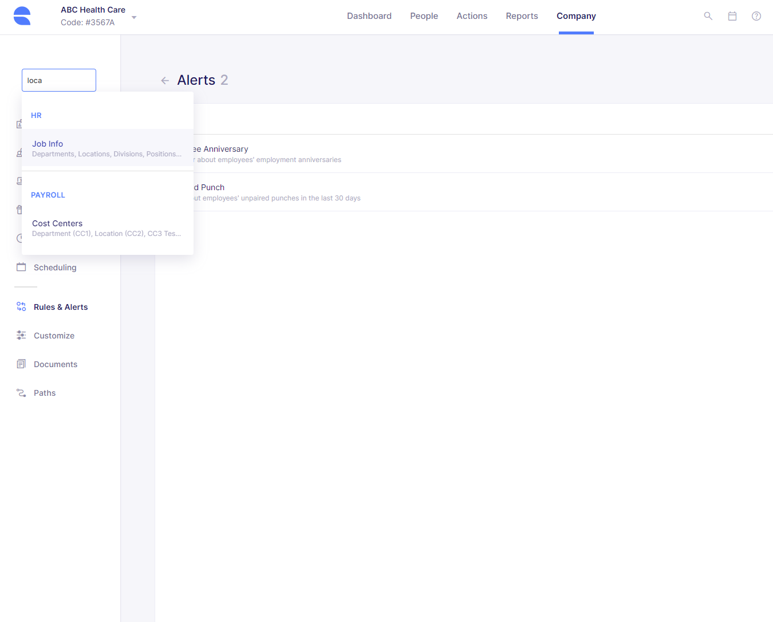The image size is (773, 622).
Task: Go to the People tab
Action: click(424, 16)
